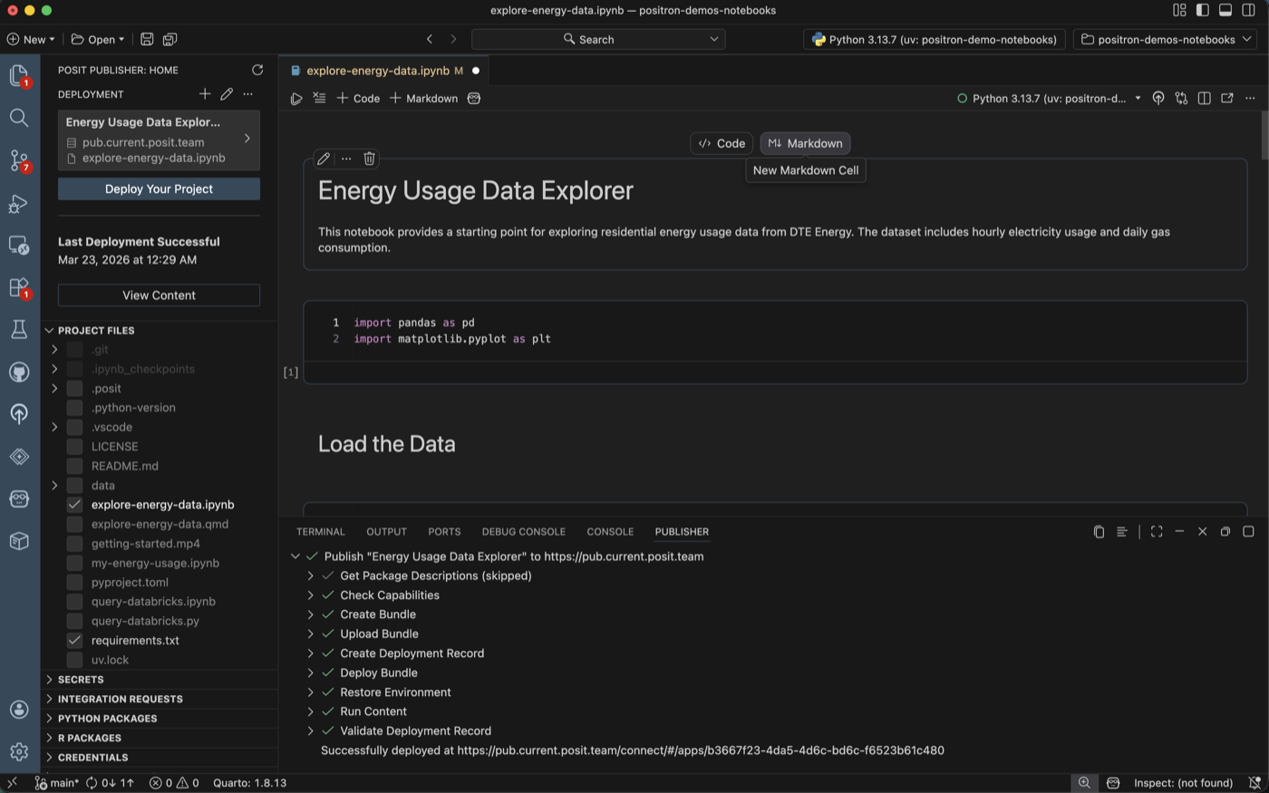Screen dimensions: 1269x793
Task: Add a Markdown cell from notebook toolbar
Action: click(x=424, y=99)
